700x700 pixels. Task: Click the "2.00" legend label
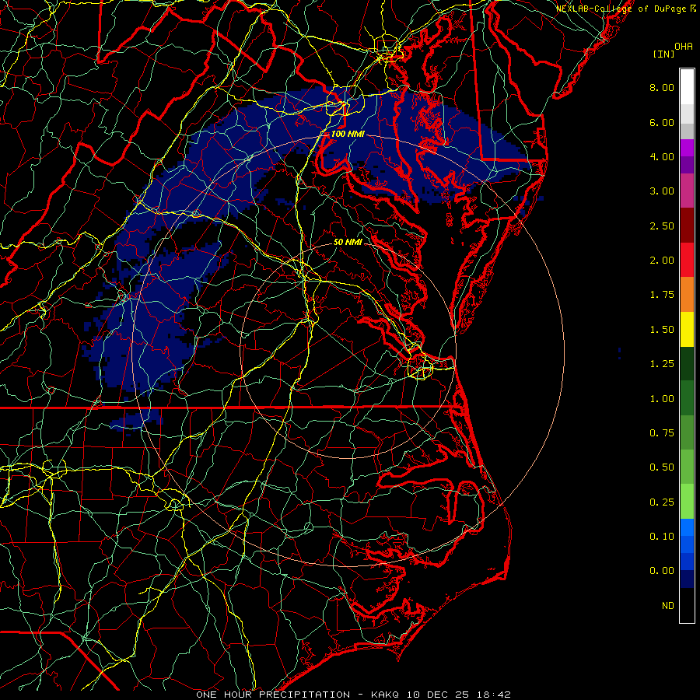point(662,261)
